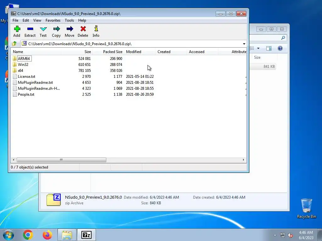Image resolution: width=322 pixels, height=241 pixels.
Task: Show hidden tray icons arrow
Action: tap(275, 235)
